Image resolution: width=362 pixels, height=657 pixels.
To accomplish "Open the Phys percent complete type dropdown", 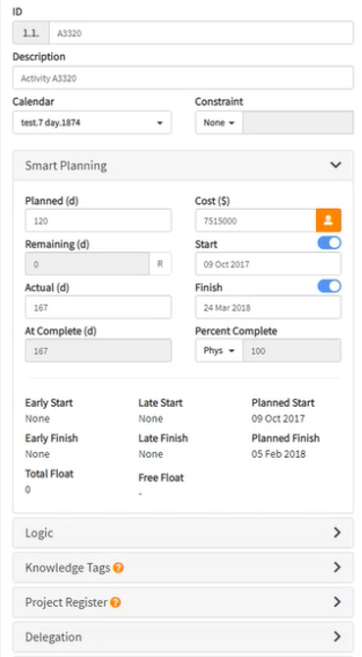I will click(219, 351).
